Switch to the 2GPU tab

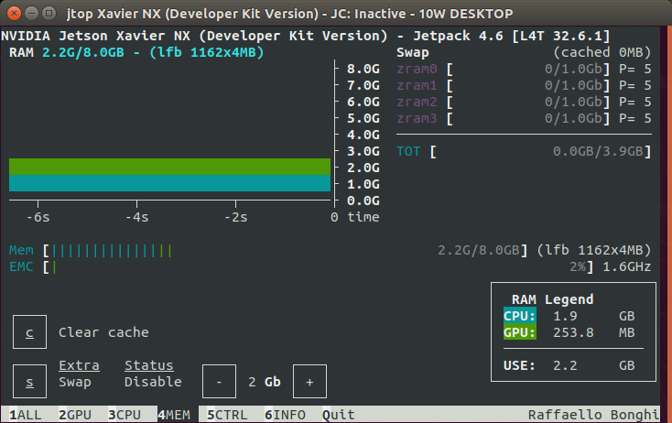(x=75, y=415)
